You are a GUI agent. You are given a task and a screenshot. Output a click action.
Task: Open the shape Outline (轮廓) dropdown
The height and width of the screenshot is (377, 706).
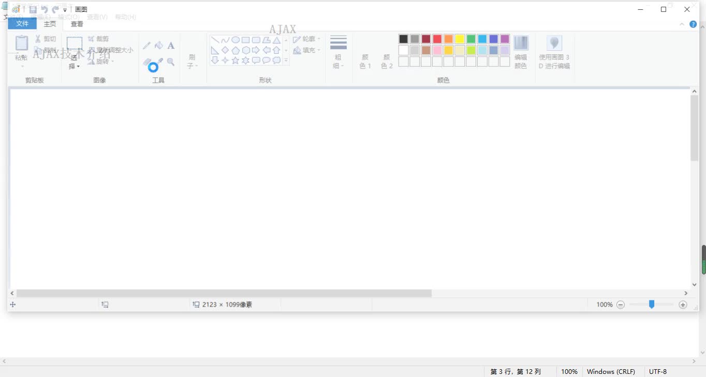click(x=306, y=39)
